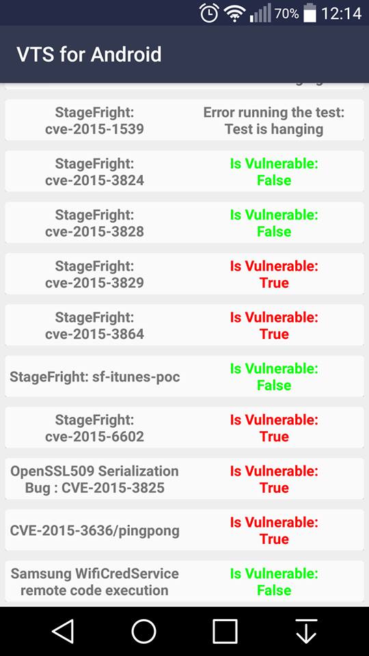Open StageFright cve-2015-3864 test entry
The height and width of the screenshot is (656, 369).
[184, 325]
